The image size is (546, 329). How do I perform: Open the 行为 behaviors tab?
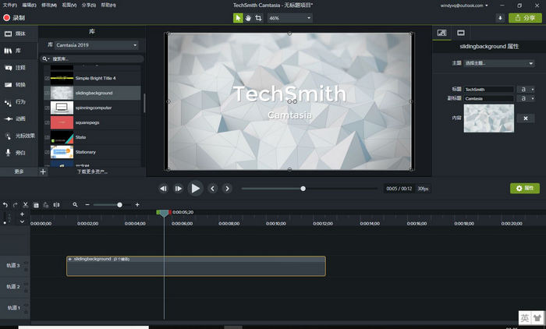tap(19, 101)
